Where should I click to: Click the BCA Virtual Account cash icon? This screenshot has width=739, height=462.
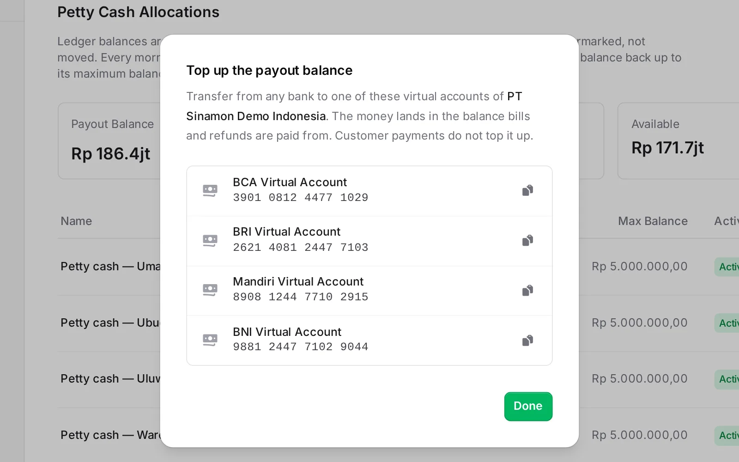click(210, 190)
